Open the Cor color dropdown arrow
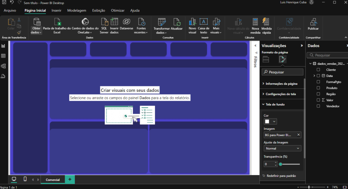Image resolution: width=348 pixels, height=189 pixels. (x=274, y=122)
